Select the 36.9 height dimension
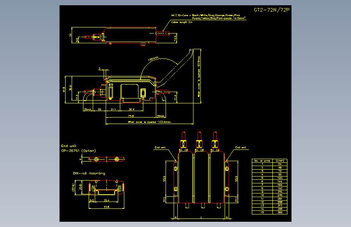The height and width of the screenshot is (227, 351). click(70, 88)
